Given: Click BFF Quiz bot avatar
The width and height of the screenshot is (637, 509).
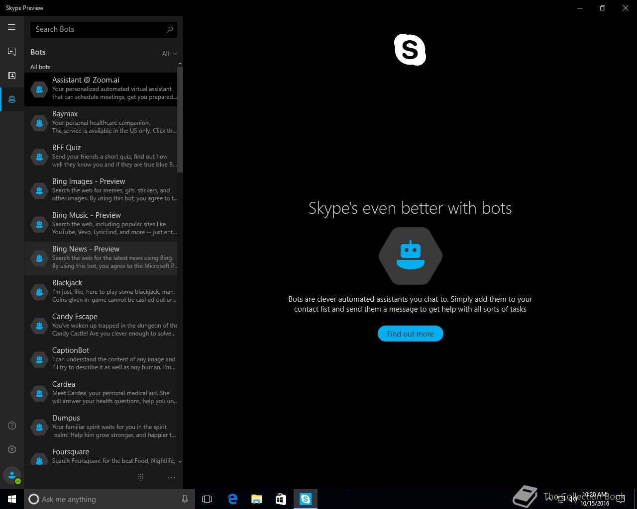Looking at the screenshot, I should pyautogui.click(x=39, y=157).
